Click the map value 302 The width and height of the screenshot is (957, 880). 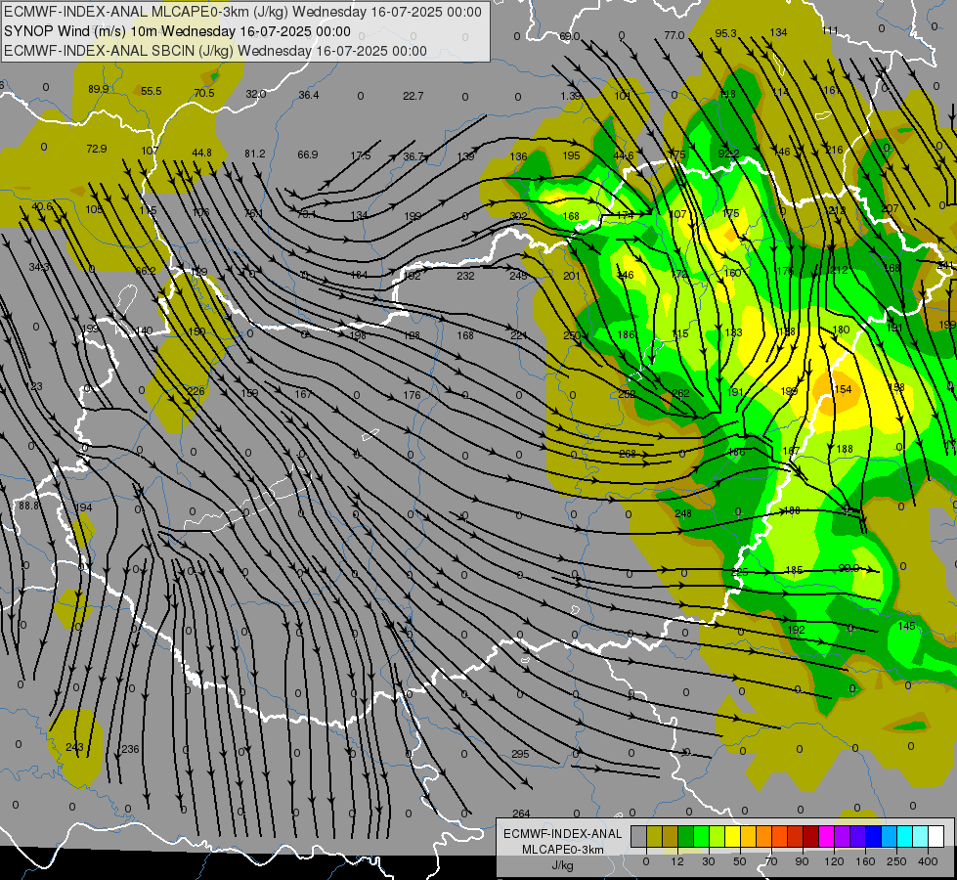pyautogui.click(x=518, y=215)
